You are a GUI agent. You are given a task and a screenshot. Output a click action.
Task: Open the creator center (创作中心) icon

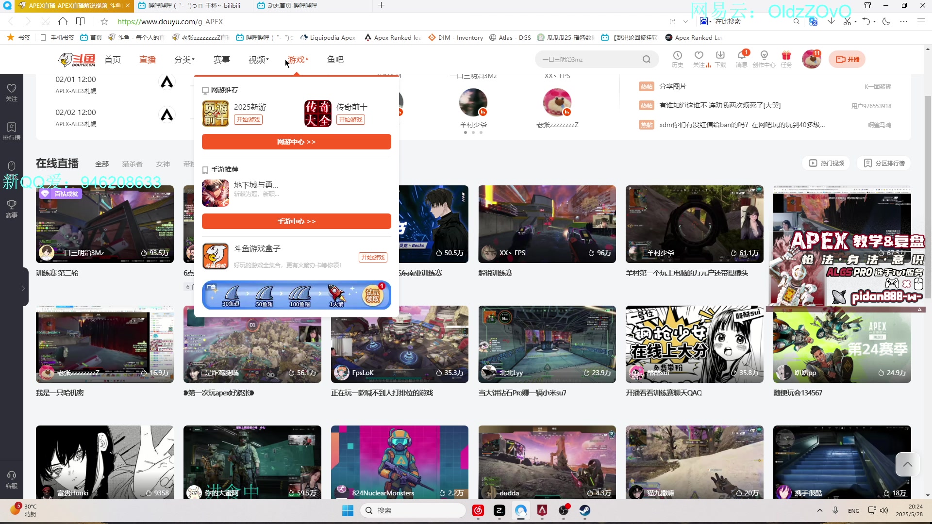click(764, 59)
